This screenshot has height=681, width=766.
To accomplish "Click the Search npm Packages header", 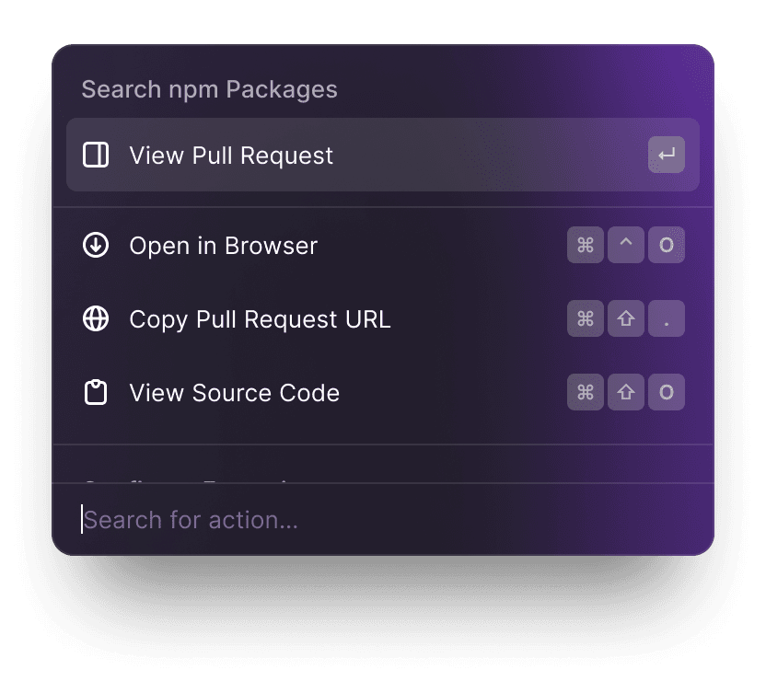I will coord(210,89).
